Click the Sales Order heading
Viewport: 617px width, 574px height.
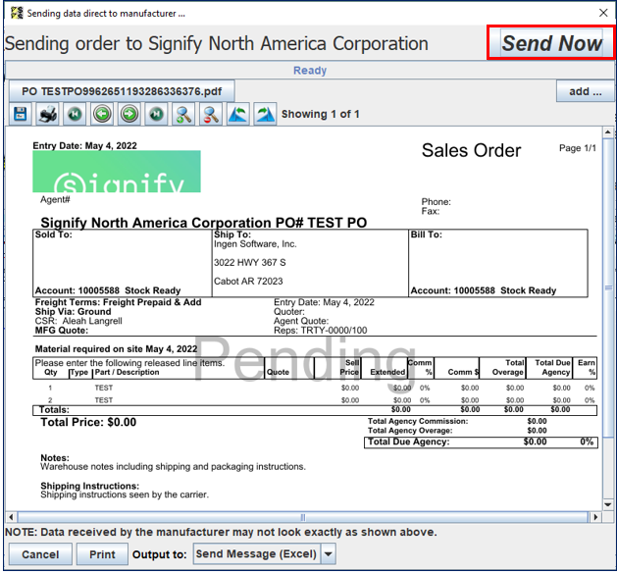[471, 150]
